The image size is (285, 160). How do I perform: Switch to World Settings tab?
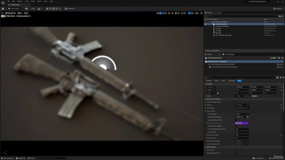tap(228, 54)
